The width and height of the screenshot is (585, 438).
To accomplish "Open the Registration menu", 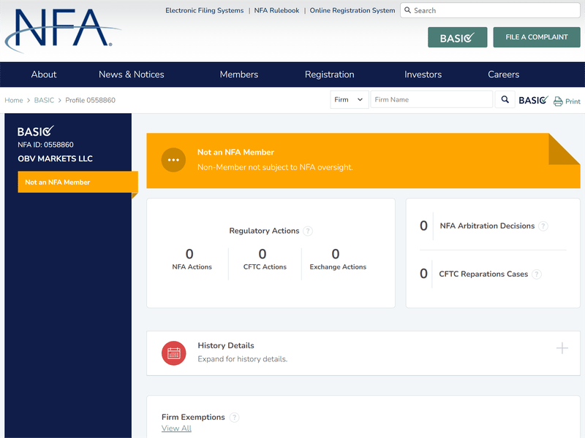I will point(330,74).
